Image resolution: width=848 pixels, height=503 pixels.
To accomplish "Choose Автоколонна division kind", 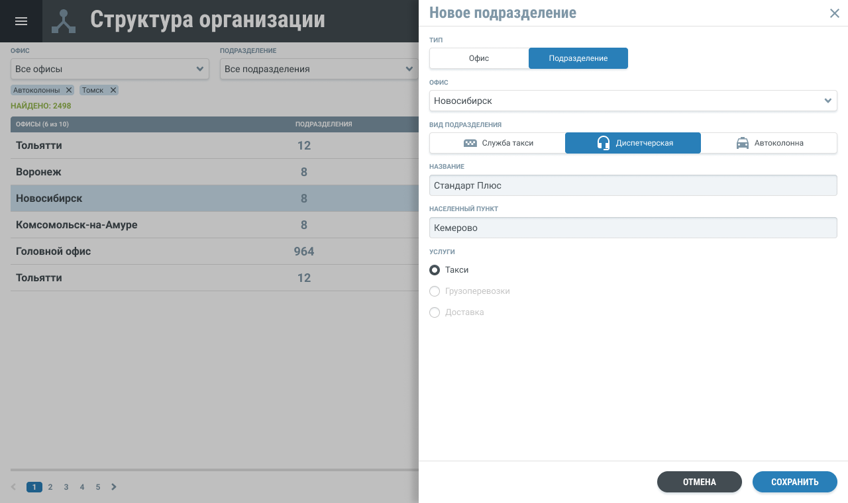I will [x=768, y=143].
